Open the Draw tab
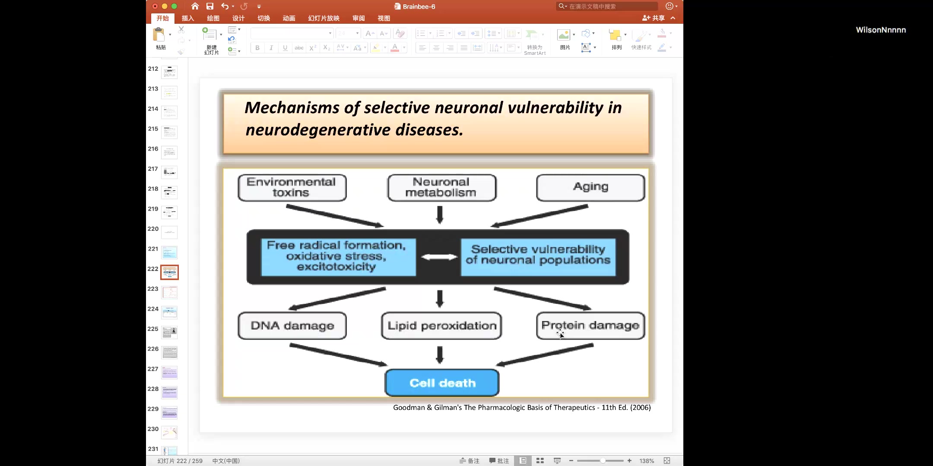 point(213,18)
